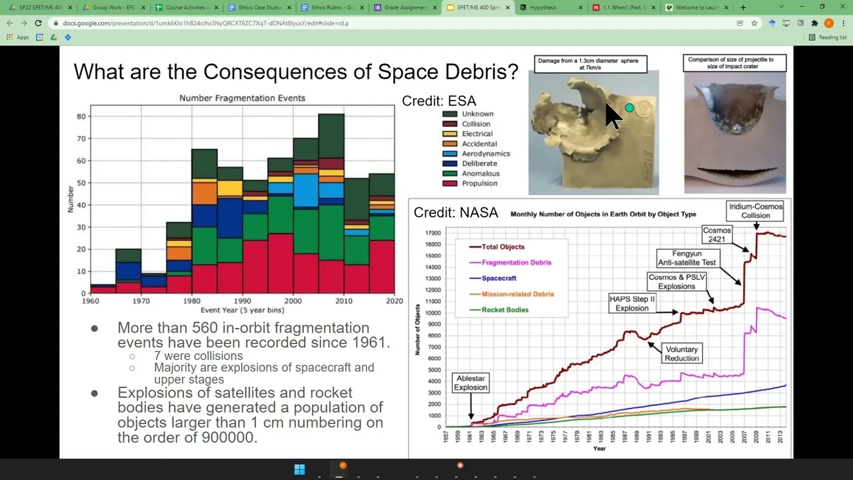The width and height of the screenshot is (853, 480).
Task: Expand the tab search chevron
Action: point(782,7)
